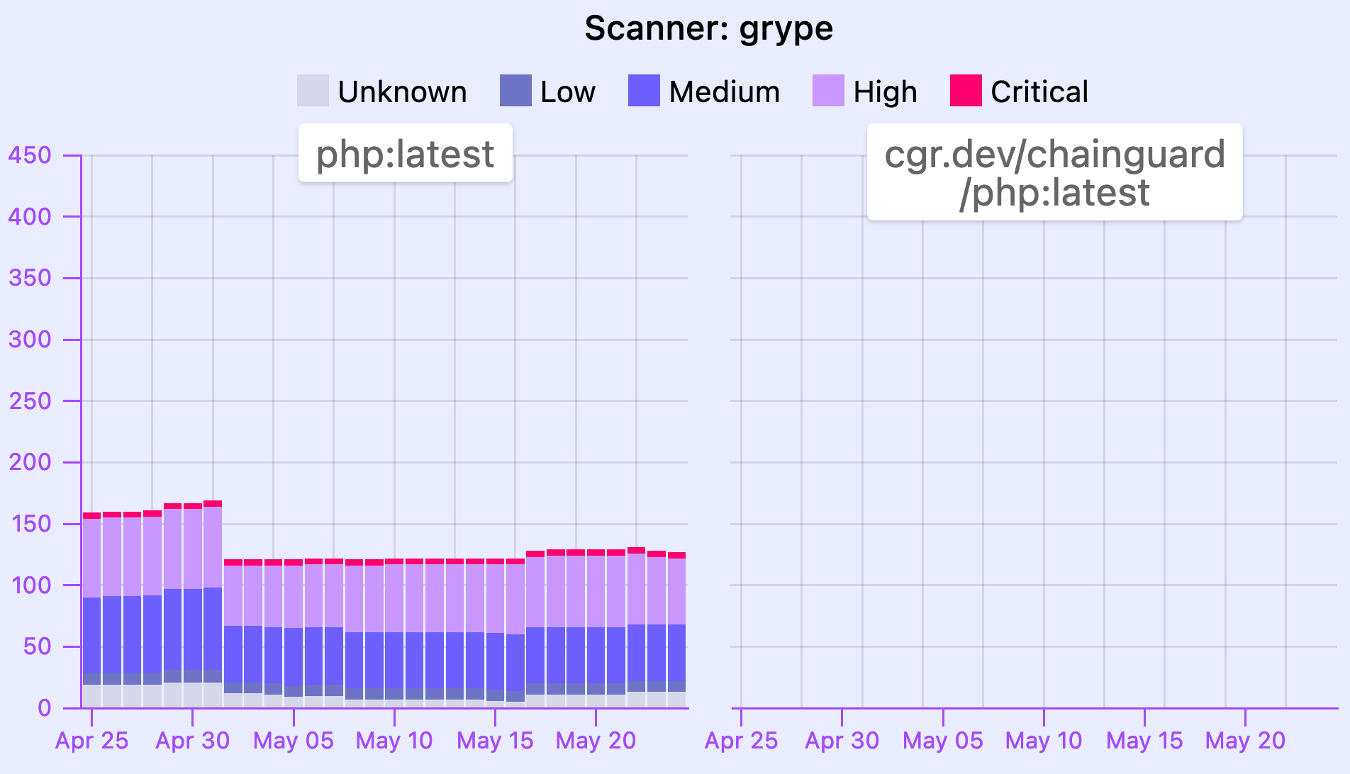Toggle the Low severity legend label
This screenshot has width=1350, height=774.
click(568, 92)
